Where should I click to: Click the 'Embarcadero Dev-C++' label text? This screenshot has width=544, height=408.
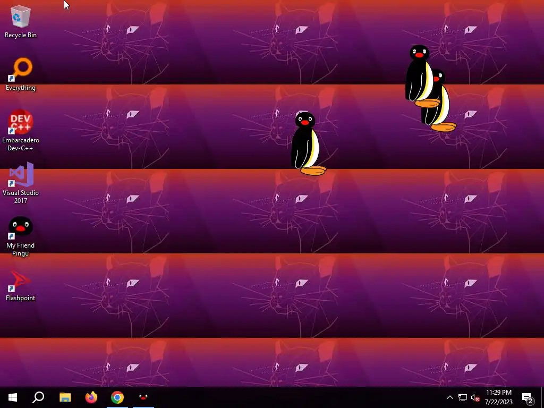[21, 144]
